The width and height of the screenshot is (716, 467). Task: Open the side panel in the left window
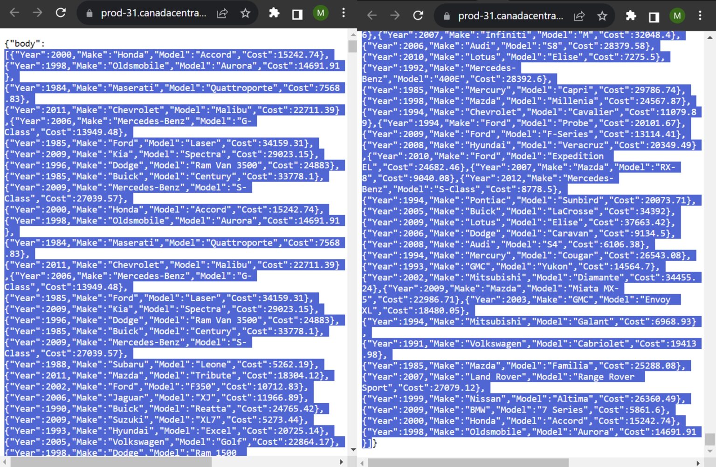(x=297, y=13)
